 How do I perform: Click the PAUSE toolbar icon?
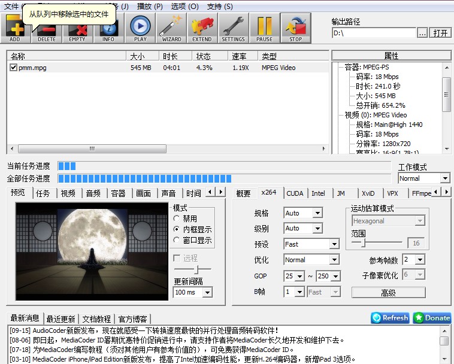(x=264, y=28)
